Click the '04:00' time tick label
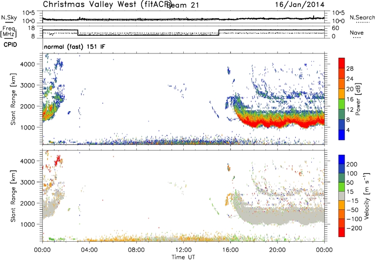Viewport: 375px width, 260px height. pos(89,250)
